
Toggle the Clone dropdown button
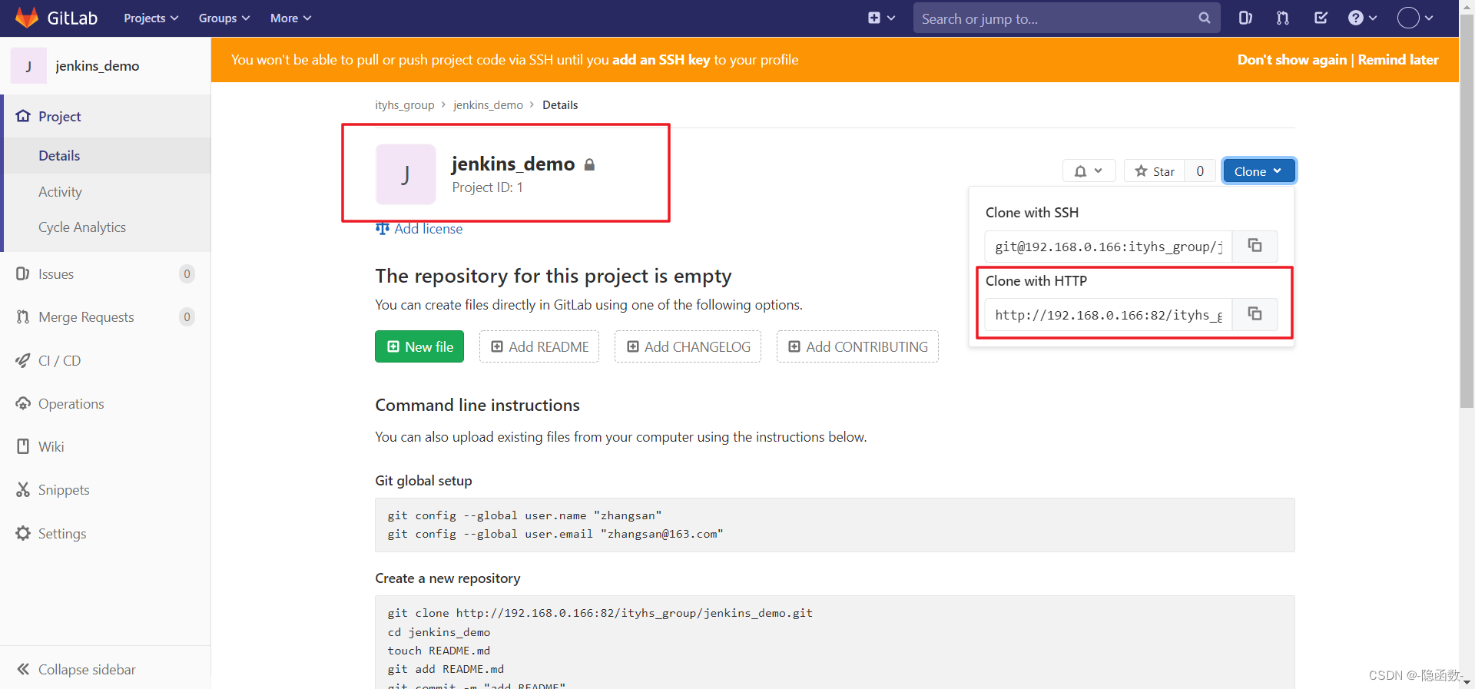pos(1258,171)
